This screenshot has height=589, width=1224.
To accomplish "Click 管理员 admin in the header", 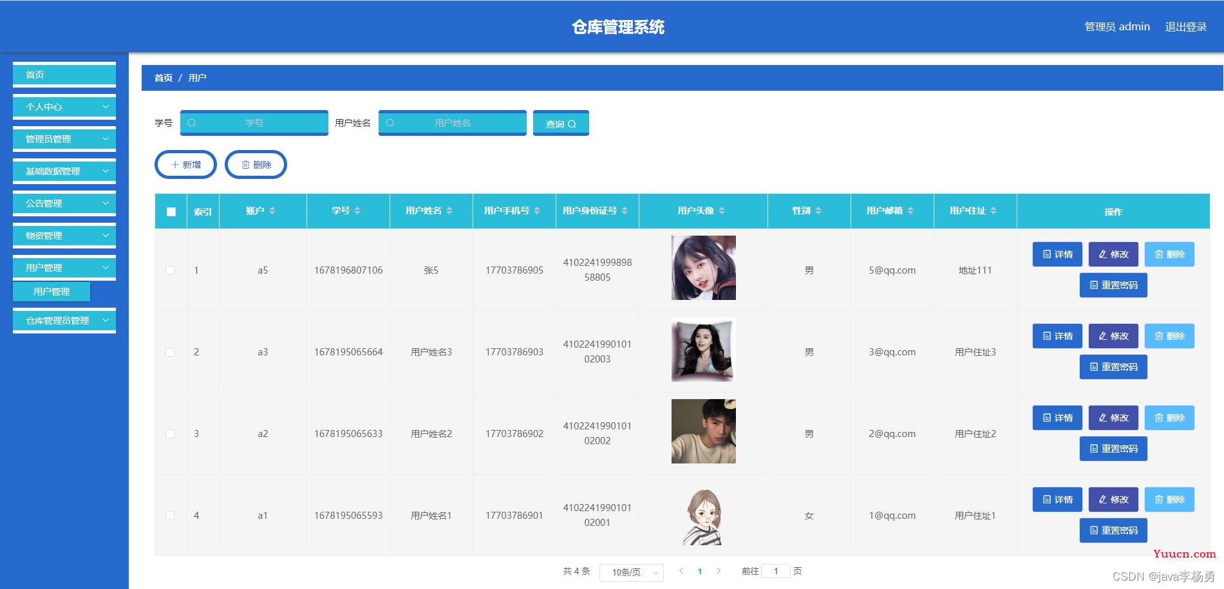I will pos(1117,26).
